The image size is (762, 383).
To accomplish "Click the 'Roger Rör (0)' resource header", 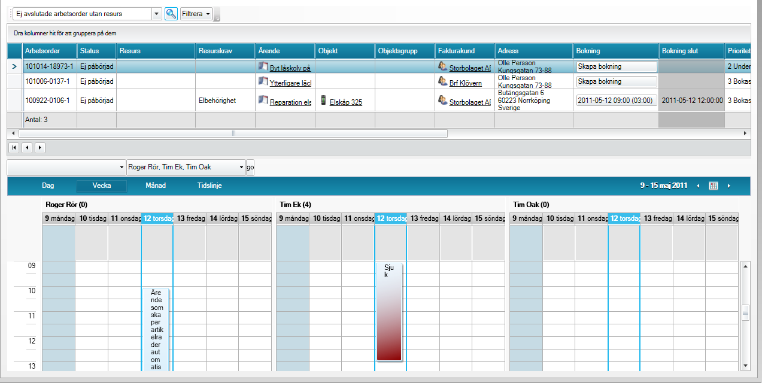I will pyautogui.click(x=66, y=205).
